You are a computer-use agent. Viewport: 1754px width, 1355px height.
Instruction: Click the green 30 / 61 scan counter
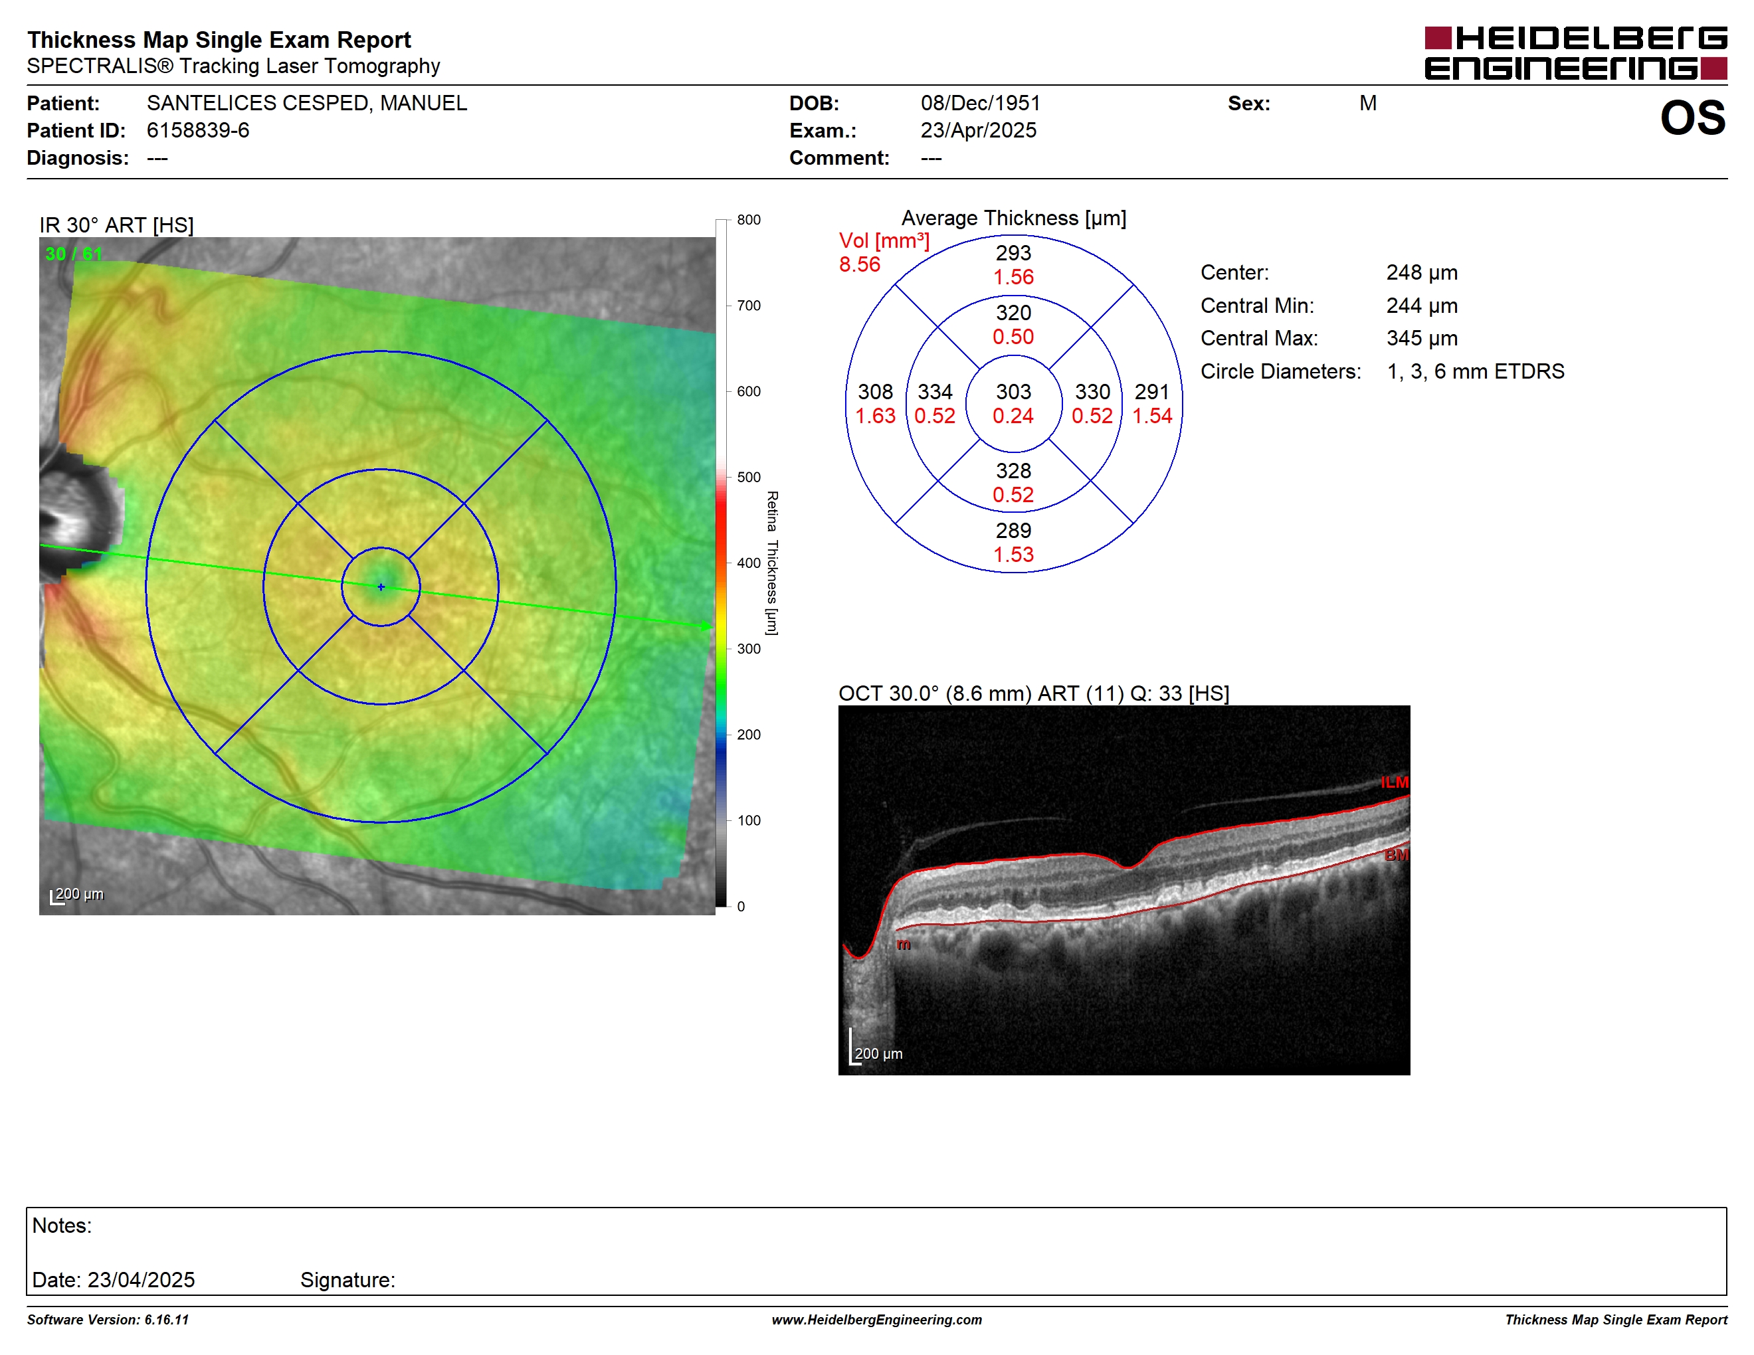(x=74, y=254)
